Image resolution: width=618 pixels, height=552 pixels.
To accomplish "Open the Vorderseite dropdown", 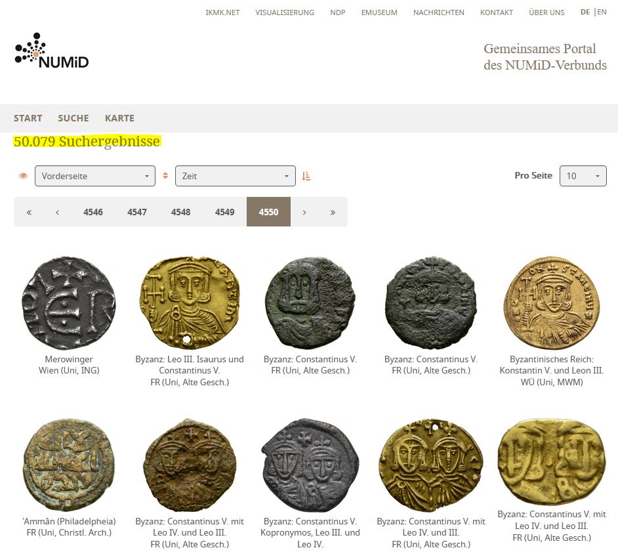I will click(95, 176).
